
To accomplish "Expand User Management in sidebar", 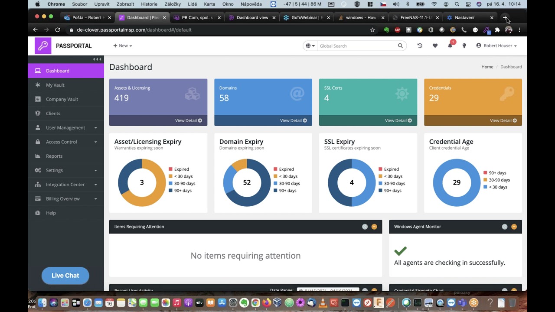I will pos(66,128).
